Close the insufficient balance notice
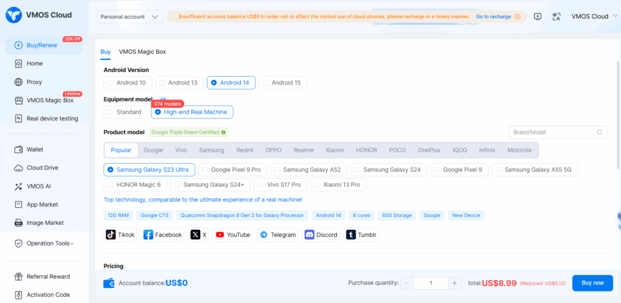Image resolution: width=621 pixels, height=303 pixels. click(x=517, y=17)
